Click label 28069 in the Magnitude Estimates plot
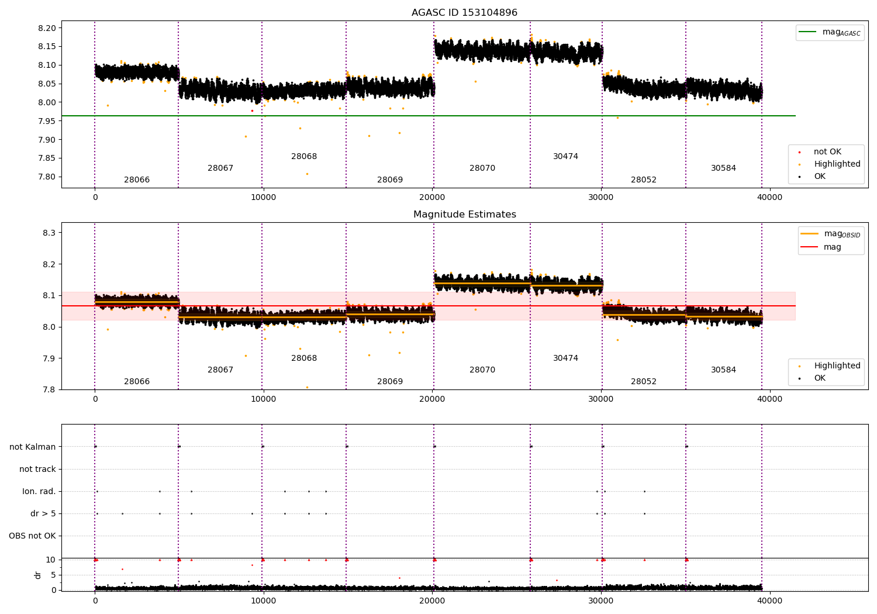877x614 pixels. (390, 382)
